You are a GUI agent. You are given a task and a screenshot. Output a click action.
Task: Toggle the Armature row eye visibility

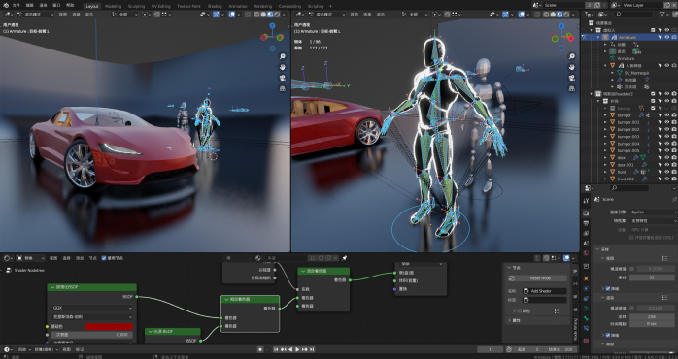667,37
